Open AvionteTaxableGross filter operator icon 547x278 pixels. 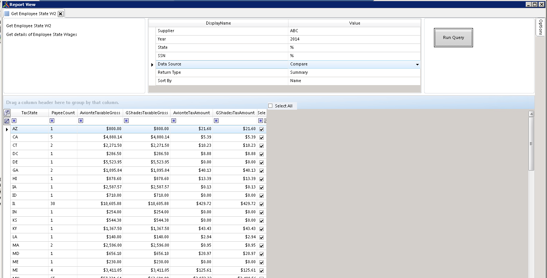pos(81,121)
